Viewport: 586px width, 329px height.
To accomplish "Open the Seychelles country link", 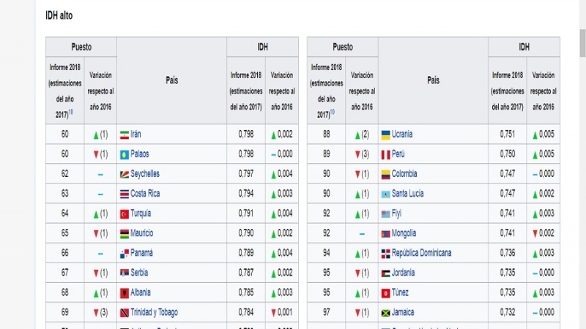I will [x=144, y=174].
